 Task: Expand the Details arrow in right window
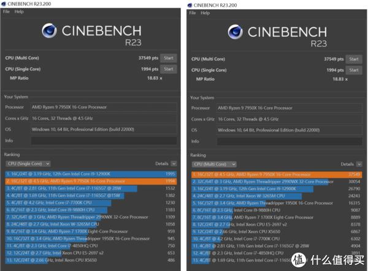coord(359,165)
